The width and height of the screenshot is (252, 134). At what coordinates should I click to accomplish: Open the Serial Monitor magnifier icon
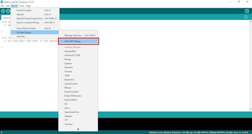[247, 11]
